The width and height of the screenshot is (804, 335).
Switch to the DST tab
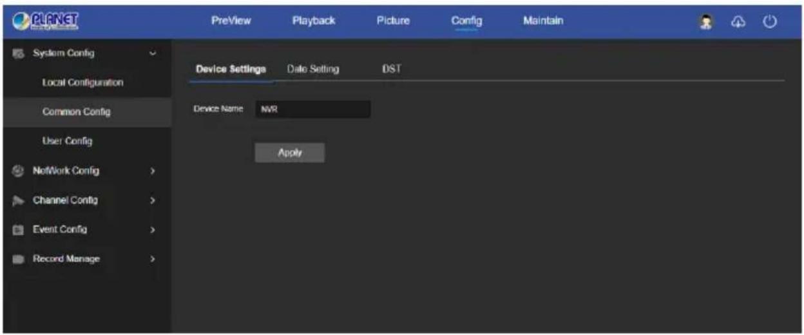[392, 69]
